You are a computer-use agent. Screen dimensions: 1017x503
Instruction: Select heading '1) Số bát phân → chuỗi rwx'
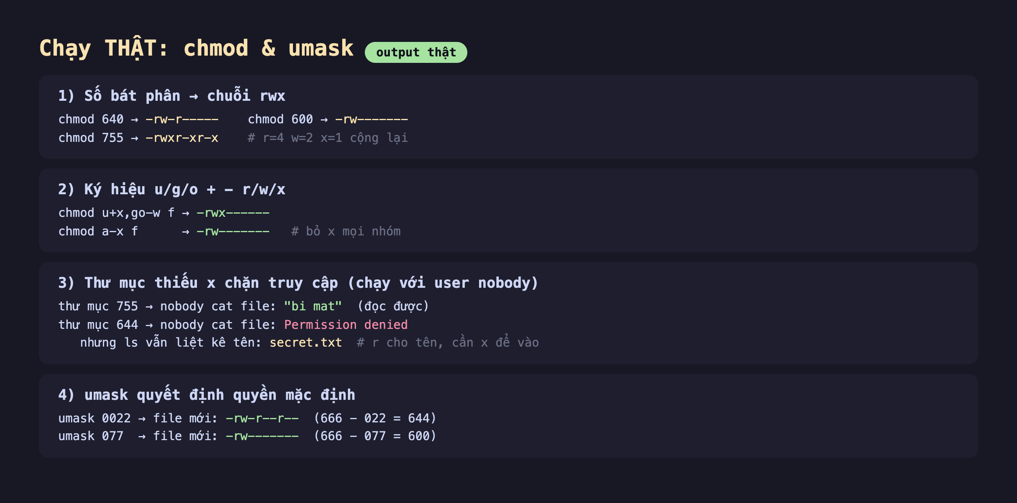click(x=172, y=96)
